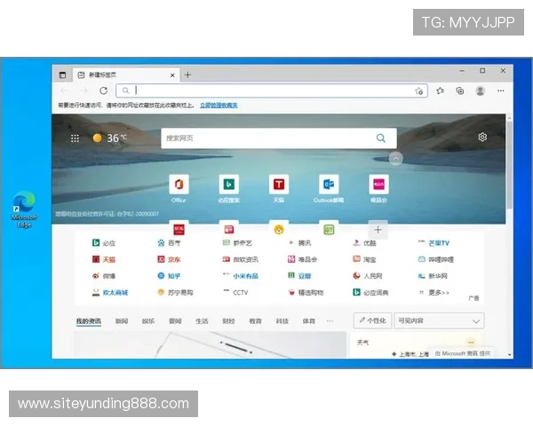This screenshot has width=533, height=426.
Task: Switch to the 娱乐 news tab
Action: (x=147, y=320)
